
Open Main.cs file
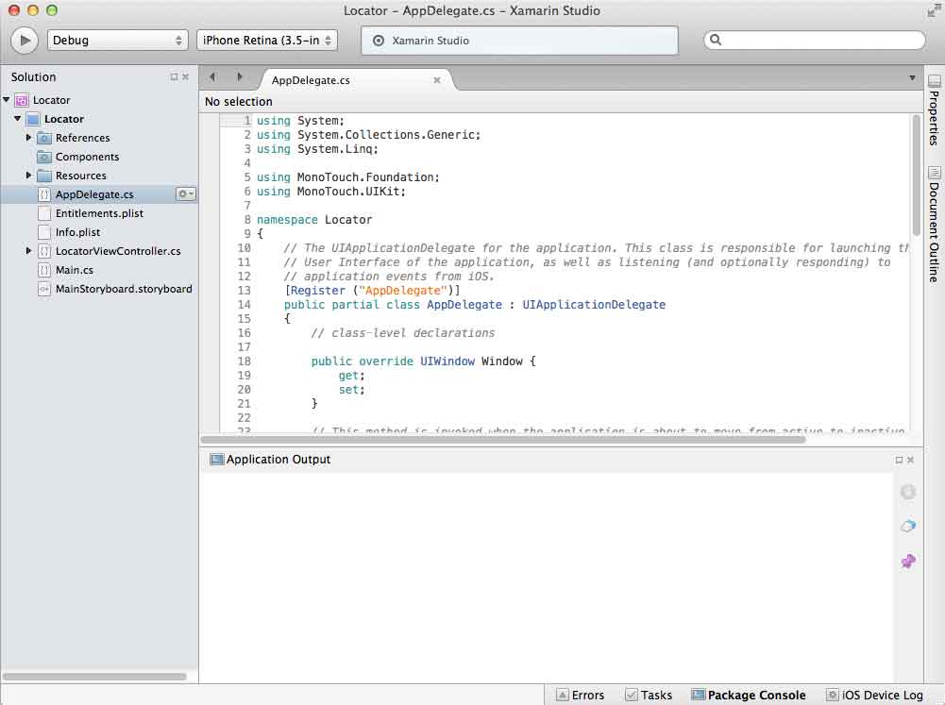pos(75,270)
